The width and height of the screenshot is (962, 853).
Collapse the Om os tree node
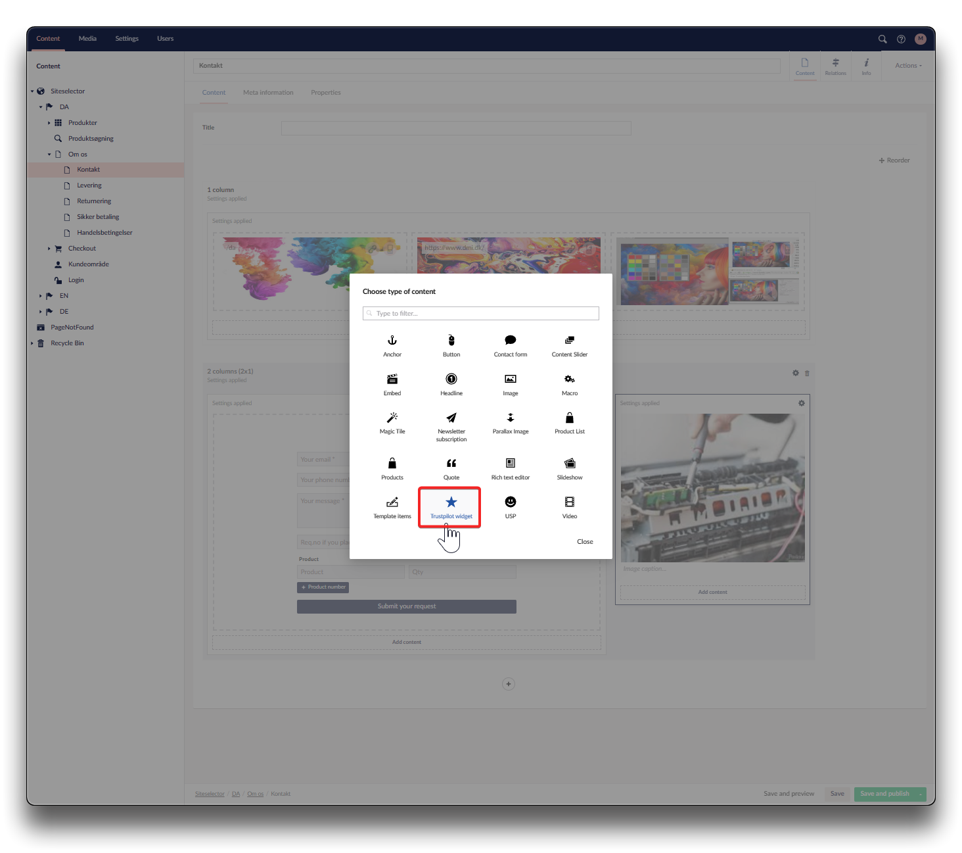[49, 155]
